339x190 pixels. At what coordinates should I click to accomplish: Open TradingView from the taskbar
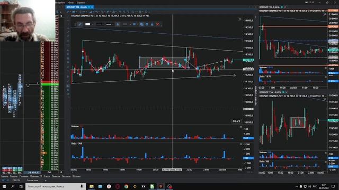click(x=144, y=186)
